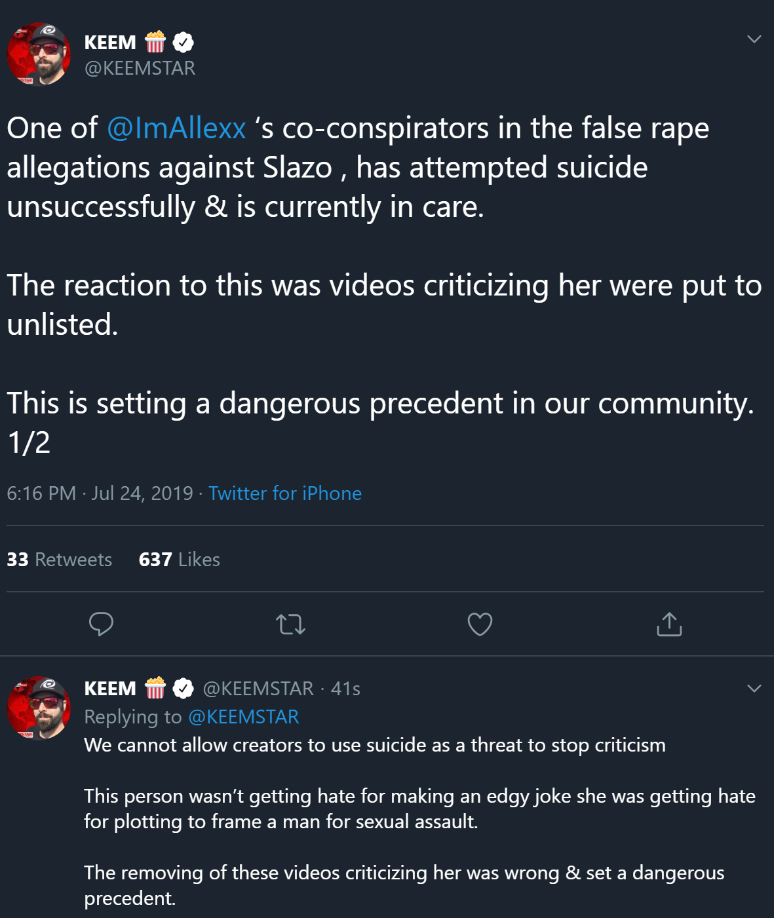Open KEEM's profile picture on main tweet

pos(39,54)
